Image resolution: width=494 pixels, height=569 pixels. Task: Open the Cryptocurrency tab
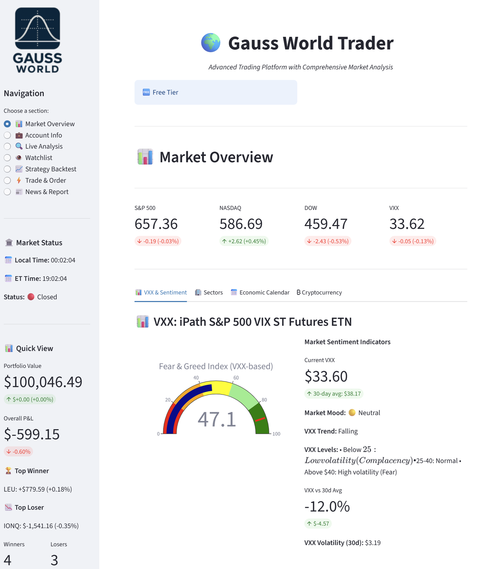click(319, 292)
